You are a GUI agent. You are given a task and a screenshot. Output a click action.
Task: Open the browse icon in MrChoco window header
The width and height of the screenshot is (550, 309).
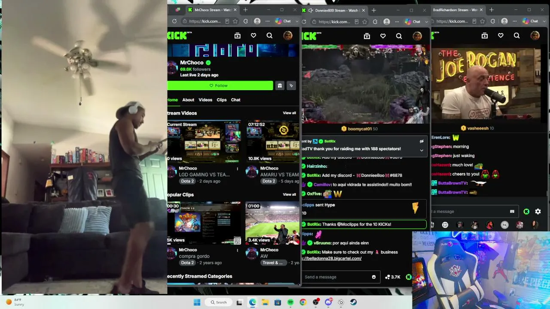pos(237,36)
